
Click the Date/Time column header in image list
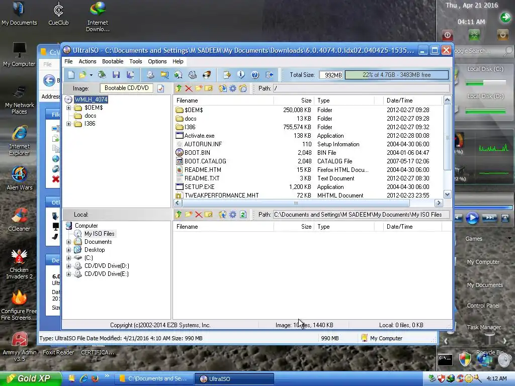[412, 101]
